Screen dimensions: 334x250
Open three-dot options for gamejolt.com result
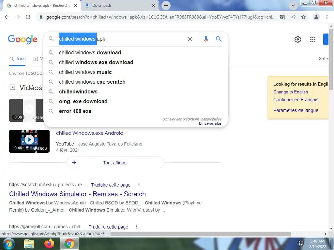pyautogui.click(x=137, y=227)
